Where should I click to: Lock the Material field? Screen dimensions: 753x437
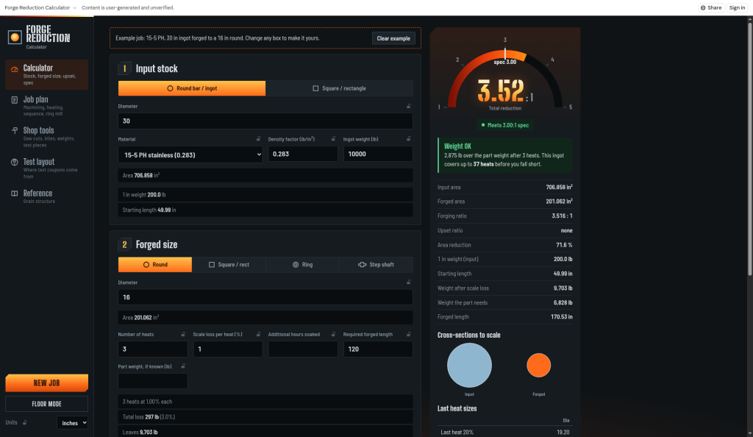click(258, 139)
